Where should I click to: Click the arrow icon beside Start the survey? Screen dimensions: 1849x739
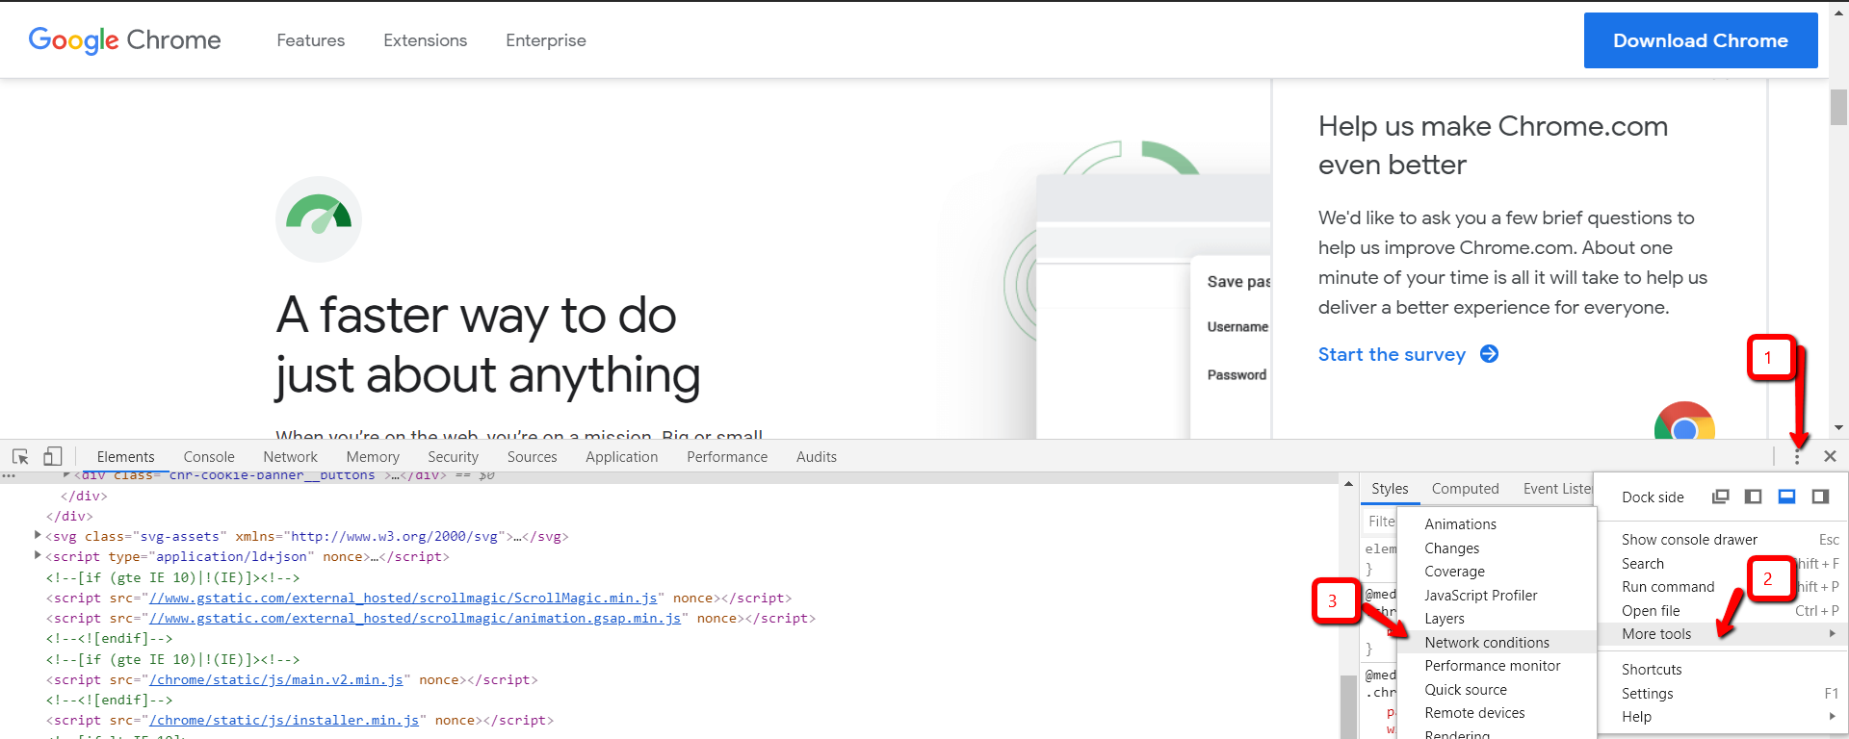pyautogui.click(x=1490, y=354)
